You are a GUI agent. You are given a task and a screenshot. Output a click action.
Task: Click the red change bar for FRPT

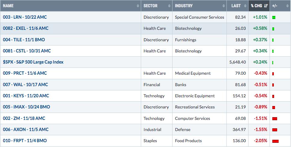(275, 141)
